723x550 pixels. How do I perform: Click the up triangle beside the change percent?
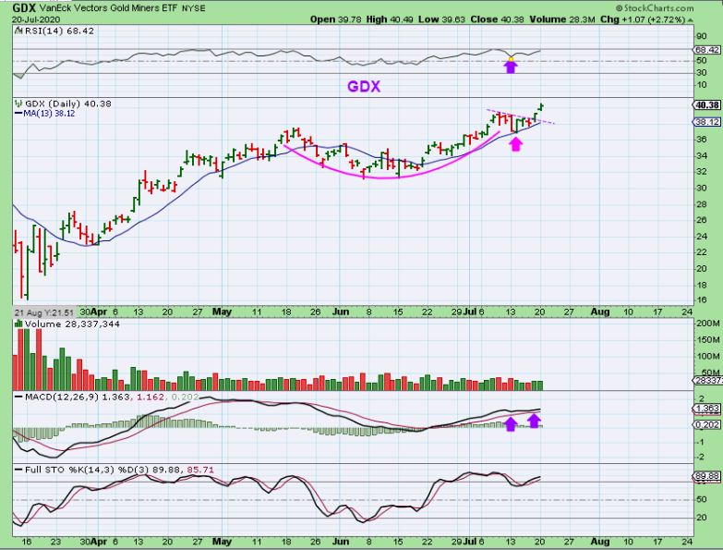[691, 19]
